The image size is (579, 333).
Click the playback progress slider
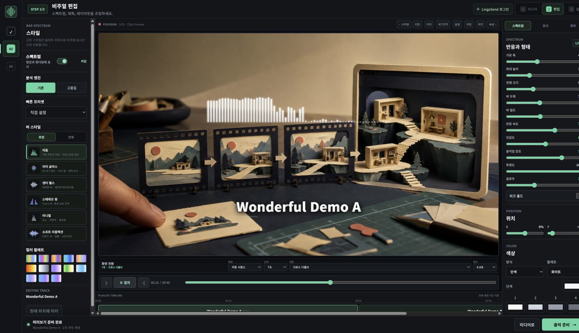(341, 282)
